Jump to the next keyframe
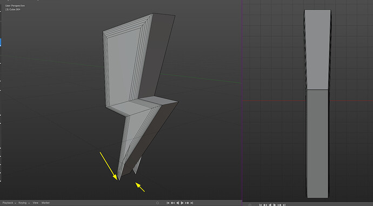373x206 pixels. 187,203
